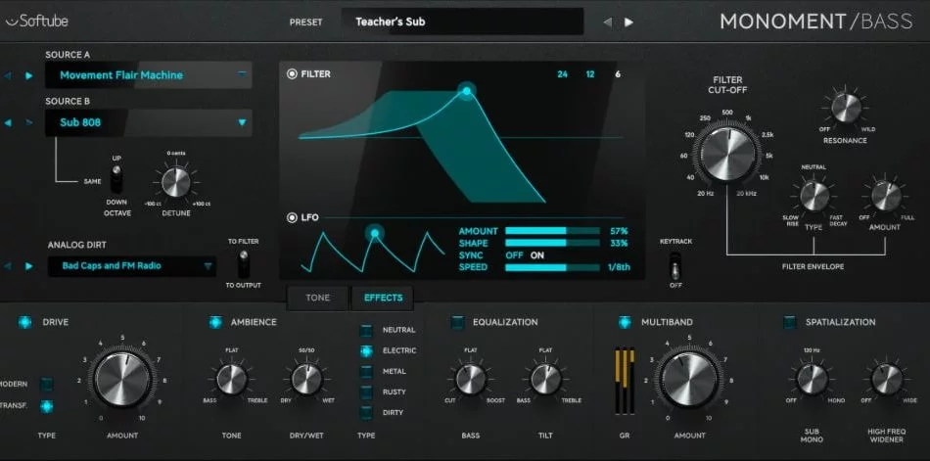Image resolution: width=930 pixels, height=461 pixels.
Task: Click the Sub Mono knob
Action: click(x=812, y=379)
